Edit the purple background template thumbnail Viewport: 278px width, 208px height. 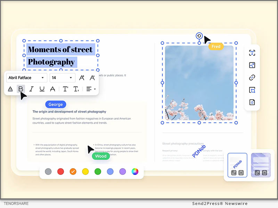coord(257,173)
